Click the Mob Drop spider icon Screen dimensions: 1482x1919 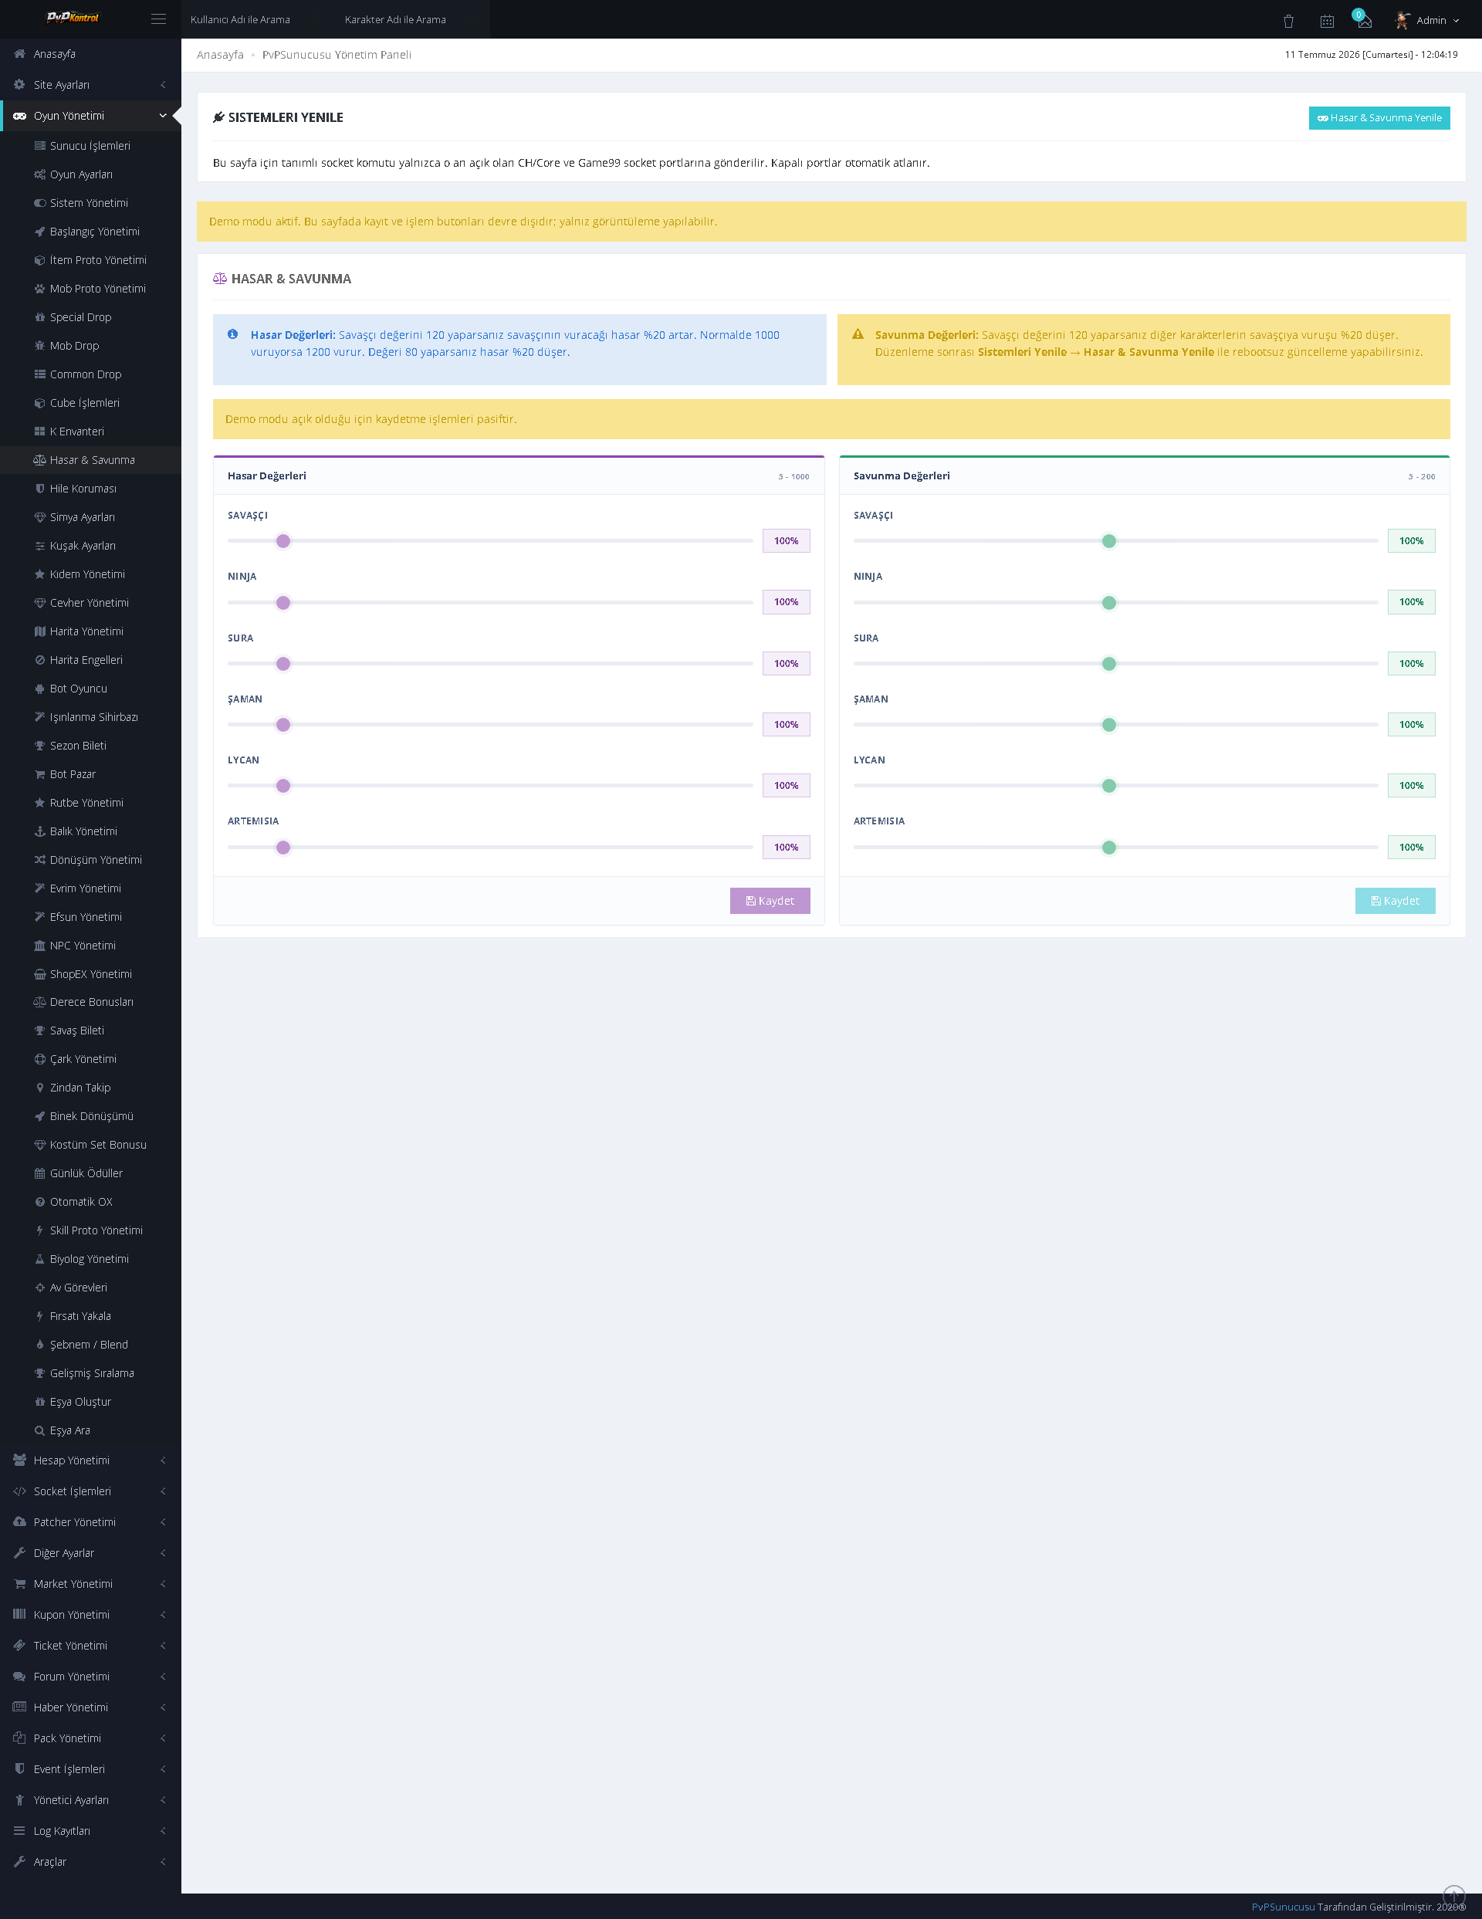(x=39, y=345)
